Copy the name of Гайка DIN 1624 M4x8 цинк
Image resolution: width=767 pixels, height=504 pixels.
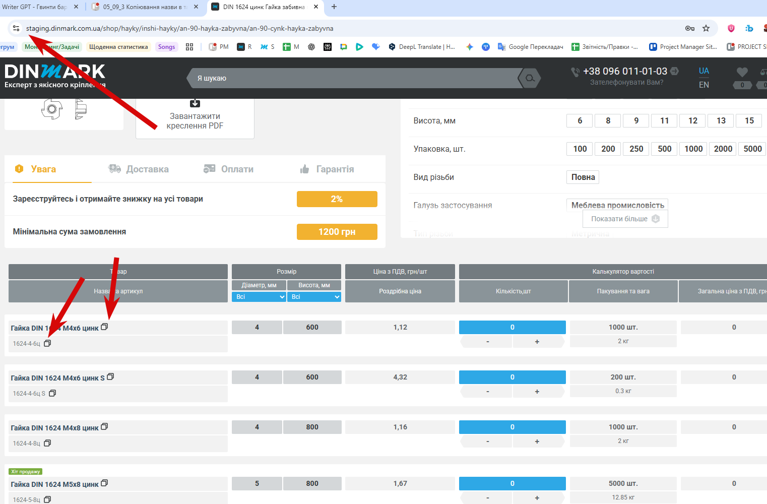(104, 426)
